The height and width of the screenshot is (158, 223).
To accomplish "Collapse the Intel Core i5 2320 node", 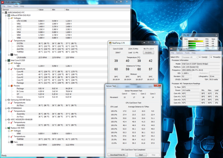I will [6, 61].
